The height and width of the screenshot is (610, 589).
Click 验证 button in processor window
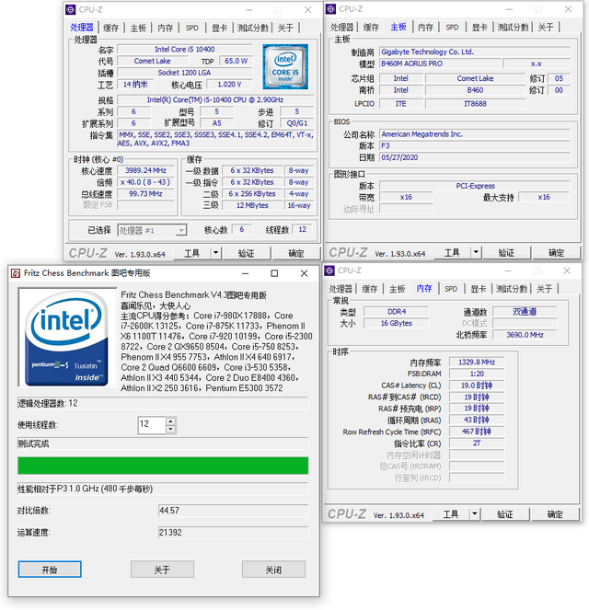247,253
